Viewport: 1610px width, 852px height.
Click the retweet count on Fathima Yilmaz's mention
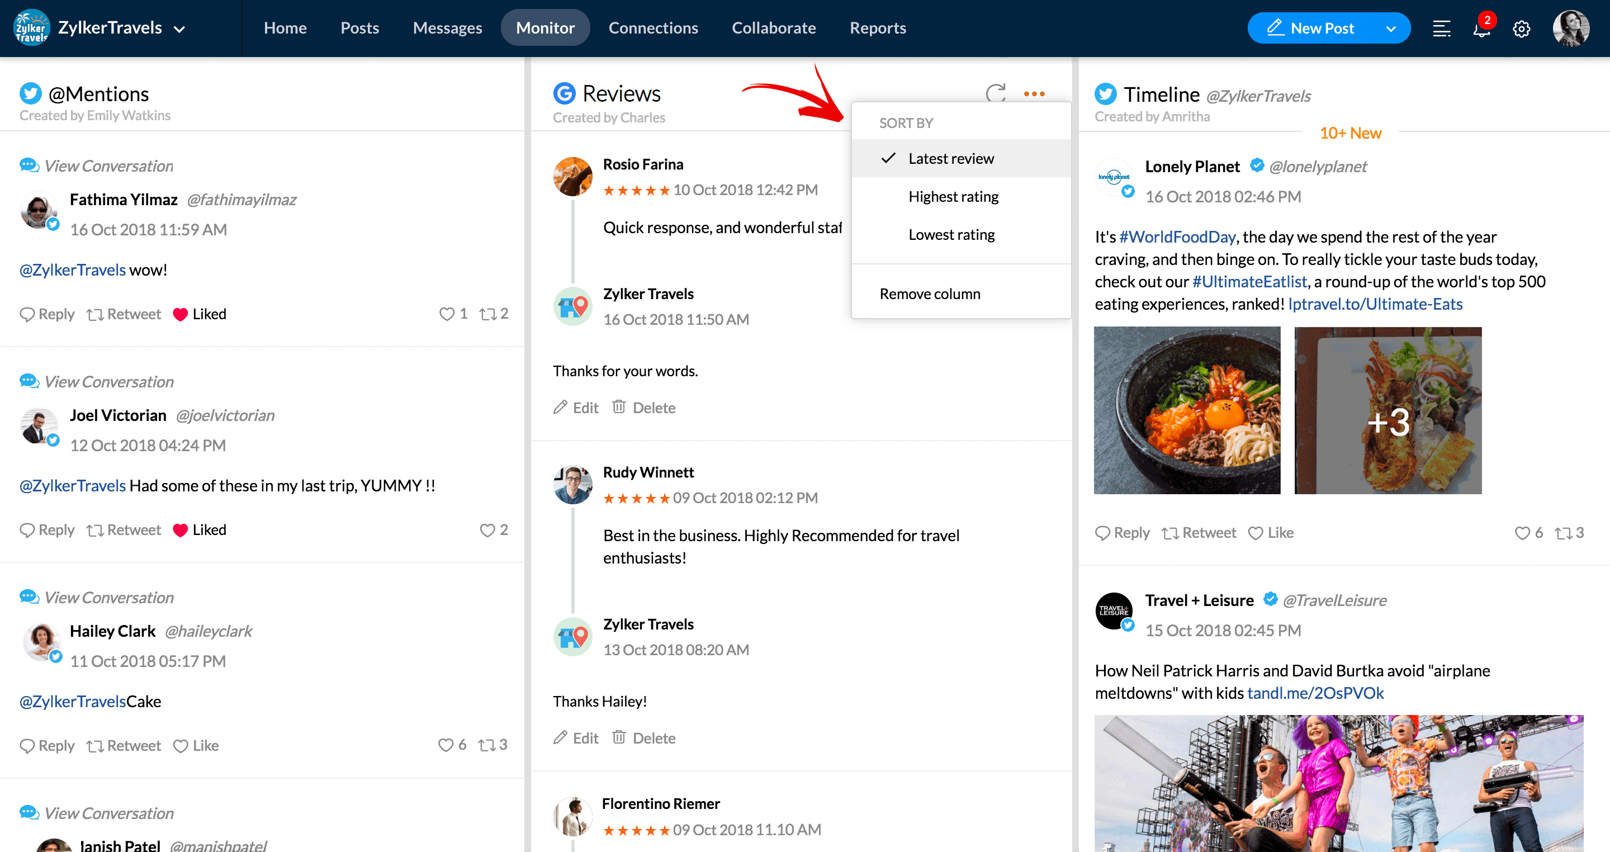pyautogui.click(x=494, y=314)
